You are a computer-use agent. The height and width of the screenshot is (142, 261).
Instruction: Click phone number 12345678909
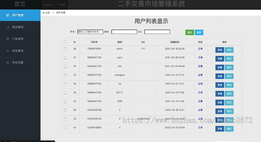coord(94,128)
